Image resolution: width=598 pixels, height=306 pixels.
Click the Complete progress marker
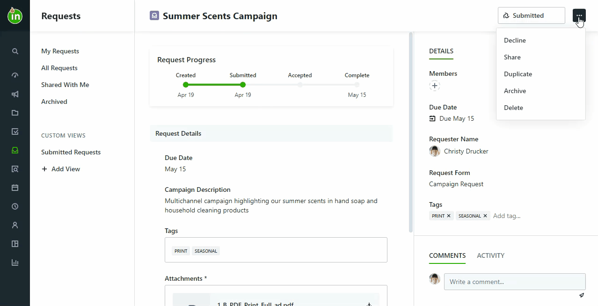(357, 85)
